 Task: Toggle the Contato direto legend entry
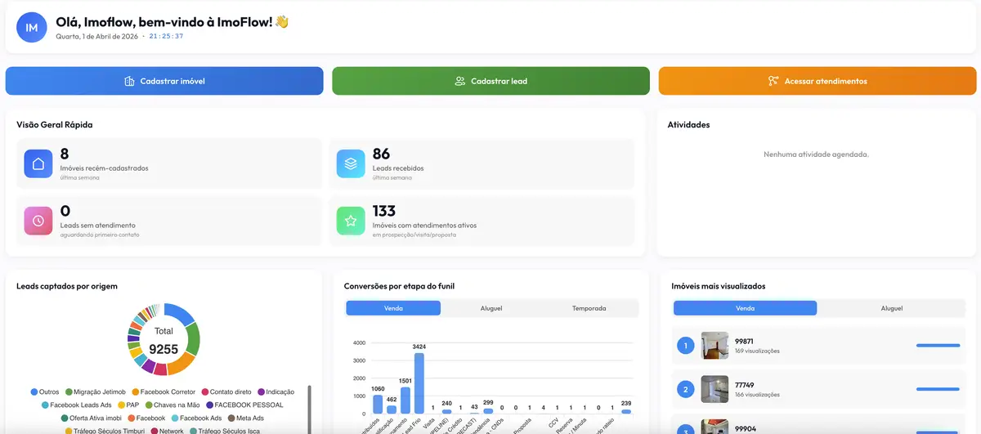(226, 392)
